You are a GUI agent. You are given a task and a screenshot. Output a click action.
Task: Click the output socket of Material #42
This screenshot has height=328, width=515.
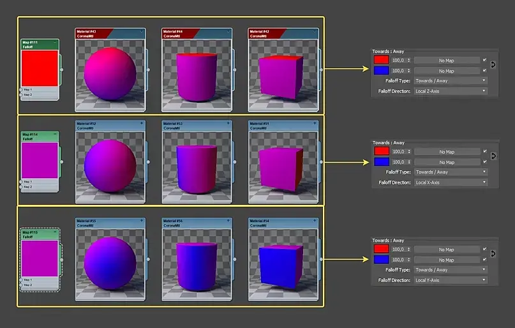(x=321, y=70)
